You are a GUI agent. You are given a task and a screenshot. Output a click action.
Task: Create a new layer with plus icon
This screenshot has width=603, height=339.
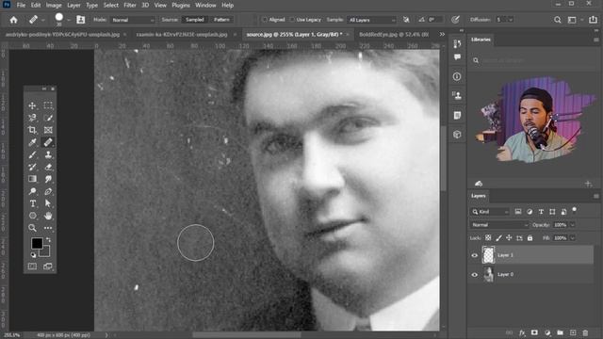coord(573,332)
